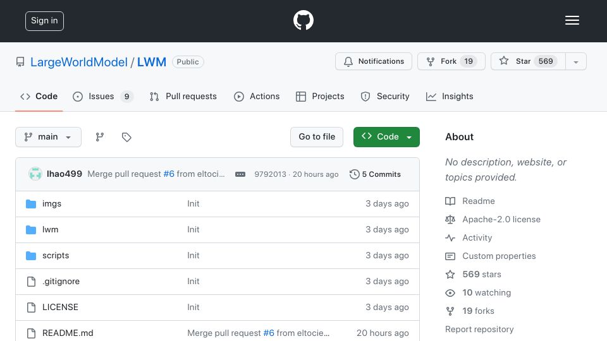Image resolution: width=607 pixels, height=341 pixels.
Task: View the 5 Commits history
Action: pos(375,174)
